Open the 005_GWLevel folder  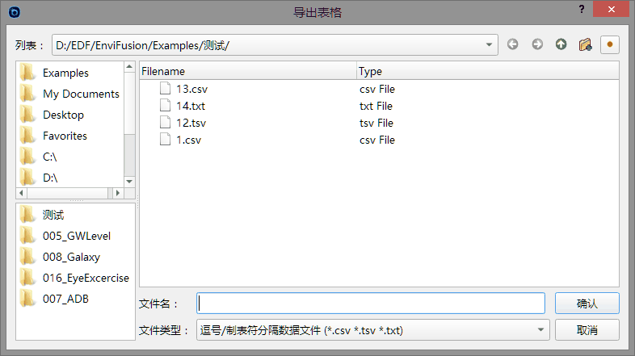coord(77,236)
